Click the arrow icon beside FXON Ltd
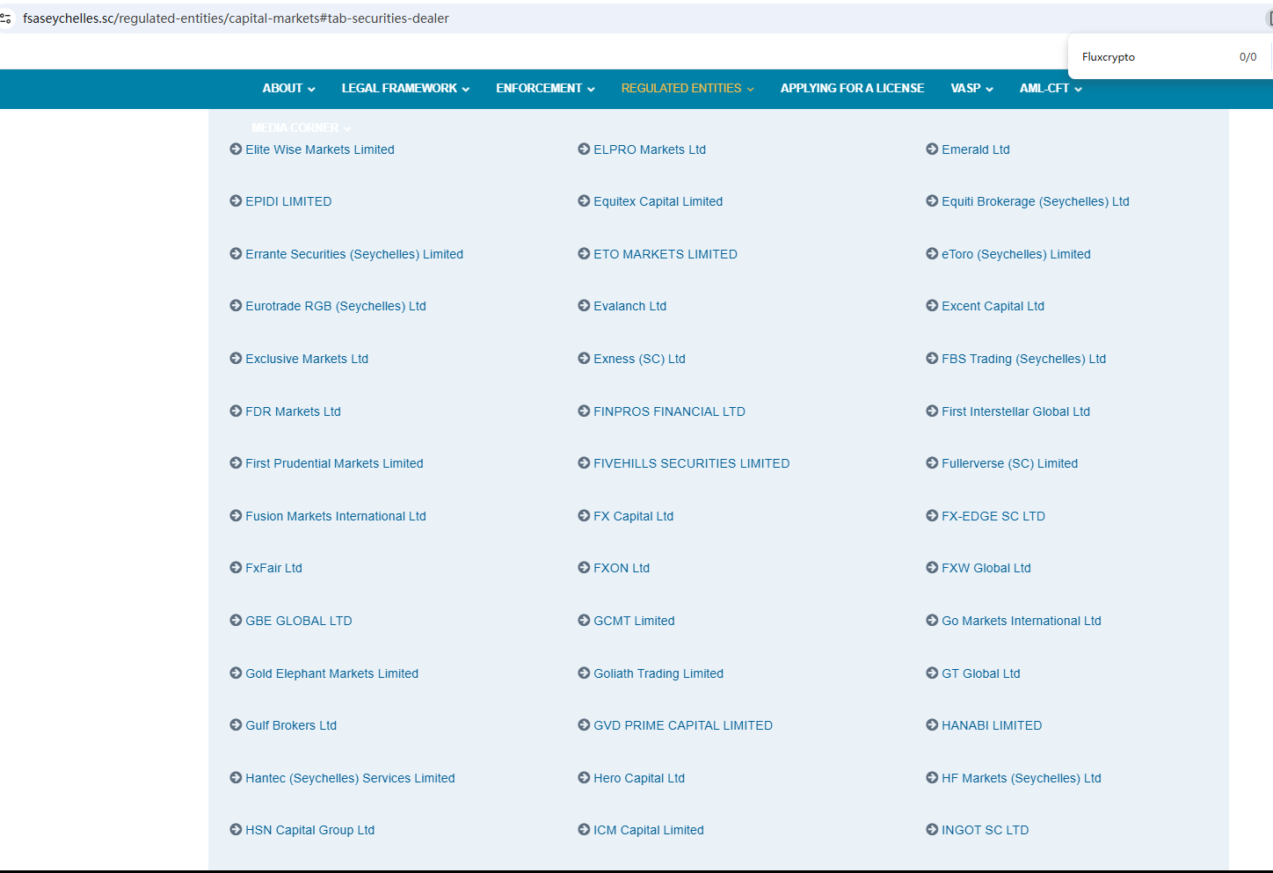 pos(584,568)
